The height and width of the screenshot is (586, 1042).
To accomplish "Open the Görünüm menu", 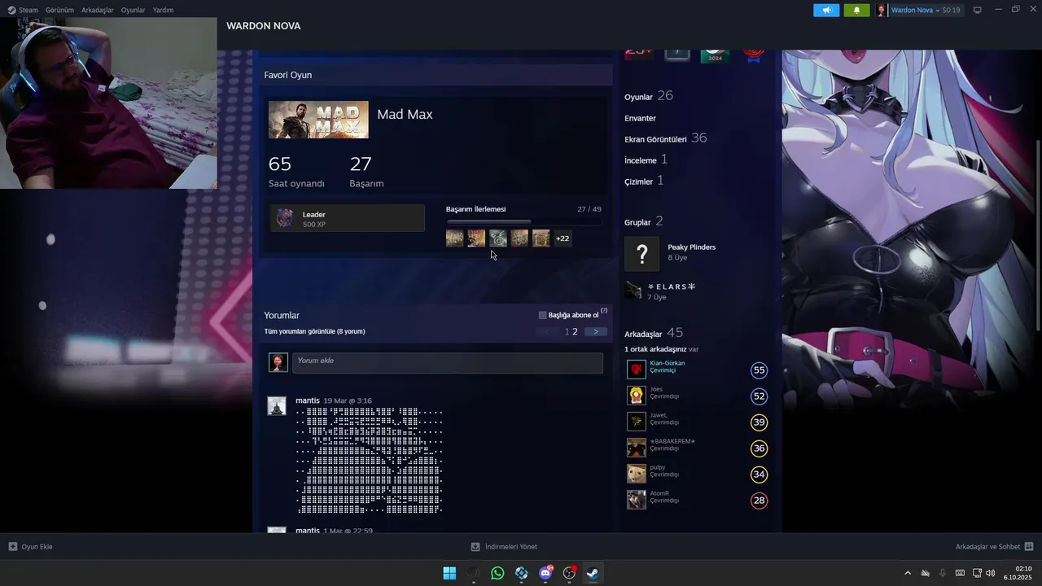I will click(x=59, y=10).
